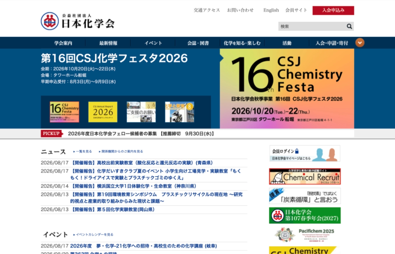Viewport: 395px width, 254px height.
Task: Open the 夢・化学-21 (岐阜) event link
Action: pyautogui.click(x=144, y=246)
